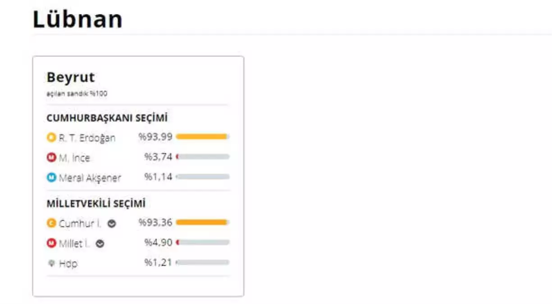Click Hdp's gray progress bar
This screenshot has height=304, width=552.
[202, 262]
